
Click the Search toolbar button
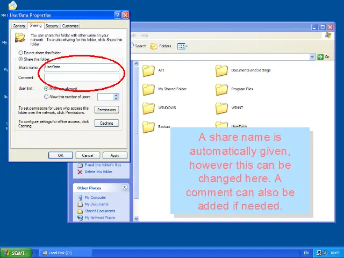click(139, 46)
